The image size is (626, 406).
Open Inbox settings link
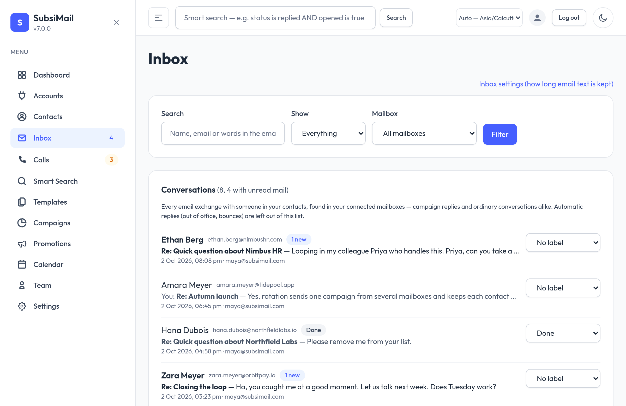pyautogui.click(x=546, y=84)
